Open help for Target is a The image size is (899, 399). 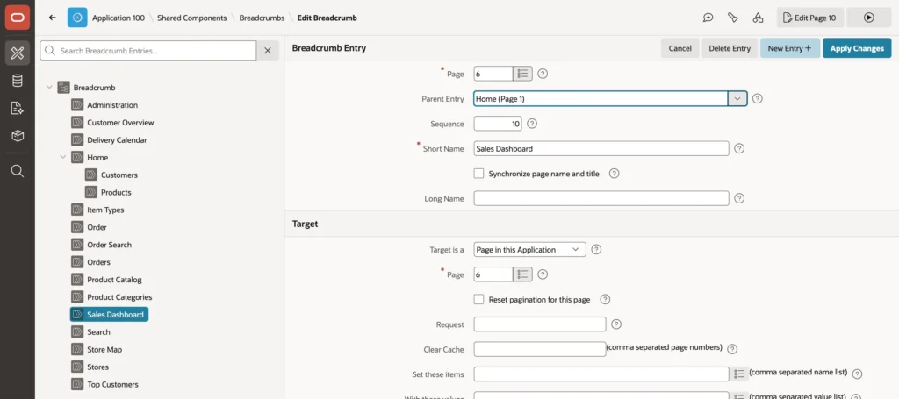click(x=596, y=250)
